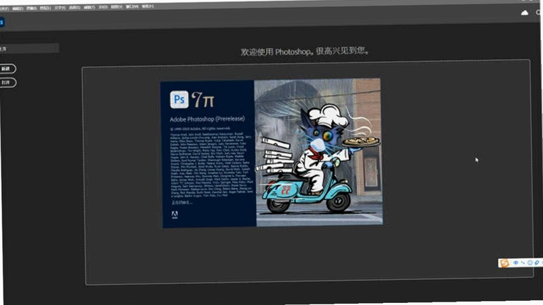The width and height of the screenshot is (543, 305).
Task: Open the 选择(S) Select menu
Action: (x=75, y=7)
